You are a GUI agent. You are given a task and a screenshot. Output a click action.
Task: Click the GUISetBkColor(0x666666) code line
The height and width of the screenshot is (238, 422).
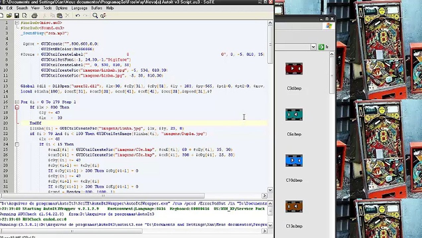point(67,49)
